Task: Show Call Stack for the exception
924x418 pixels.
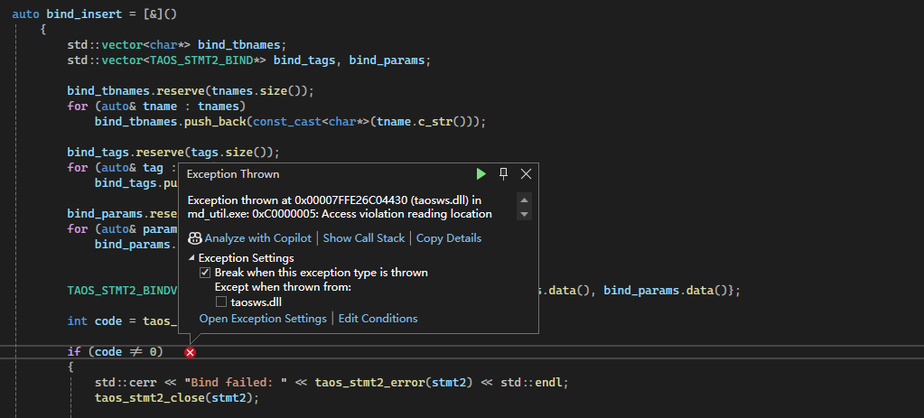Action: click(x=365, y=238)
